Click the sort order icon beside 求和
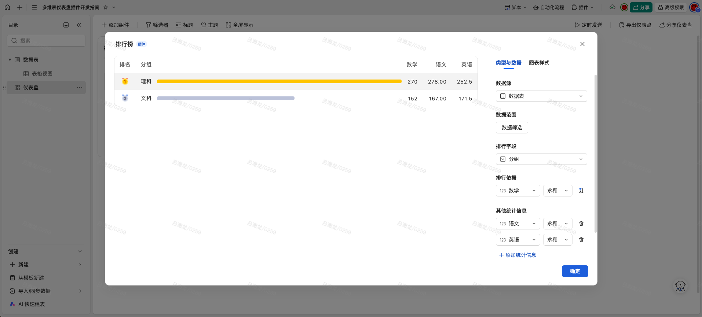Screen dimensions: 702x317 (581, 191)
